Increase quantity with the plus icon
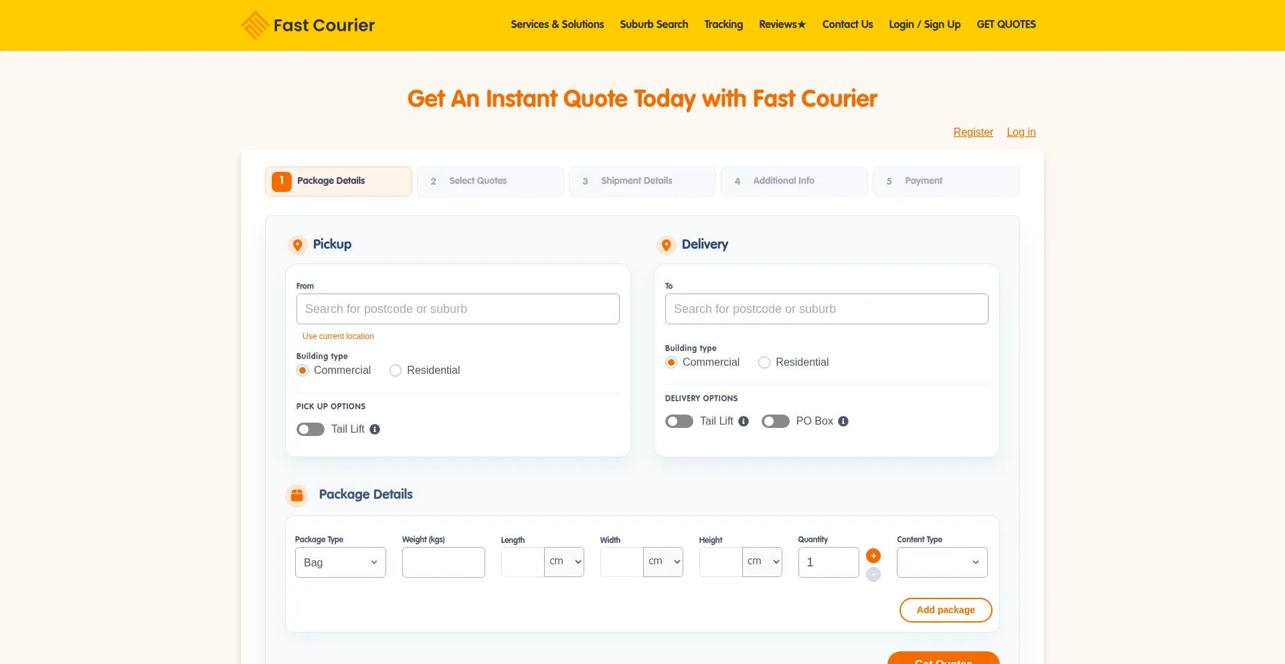Viewport: 1285px width, 664px height. 873,556
